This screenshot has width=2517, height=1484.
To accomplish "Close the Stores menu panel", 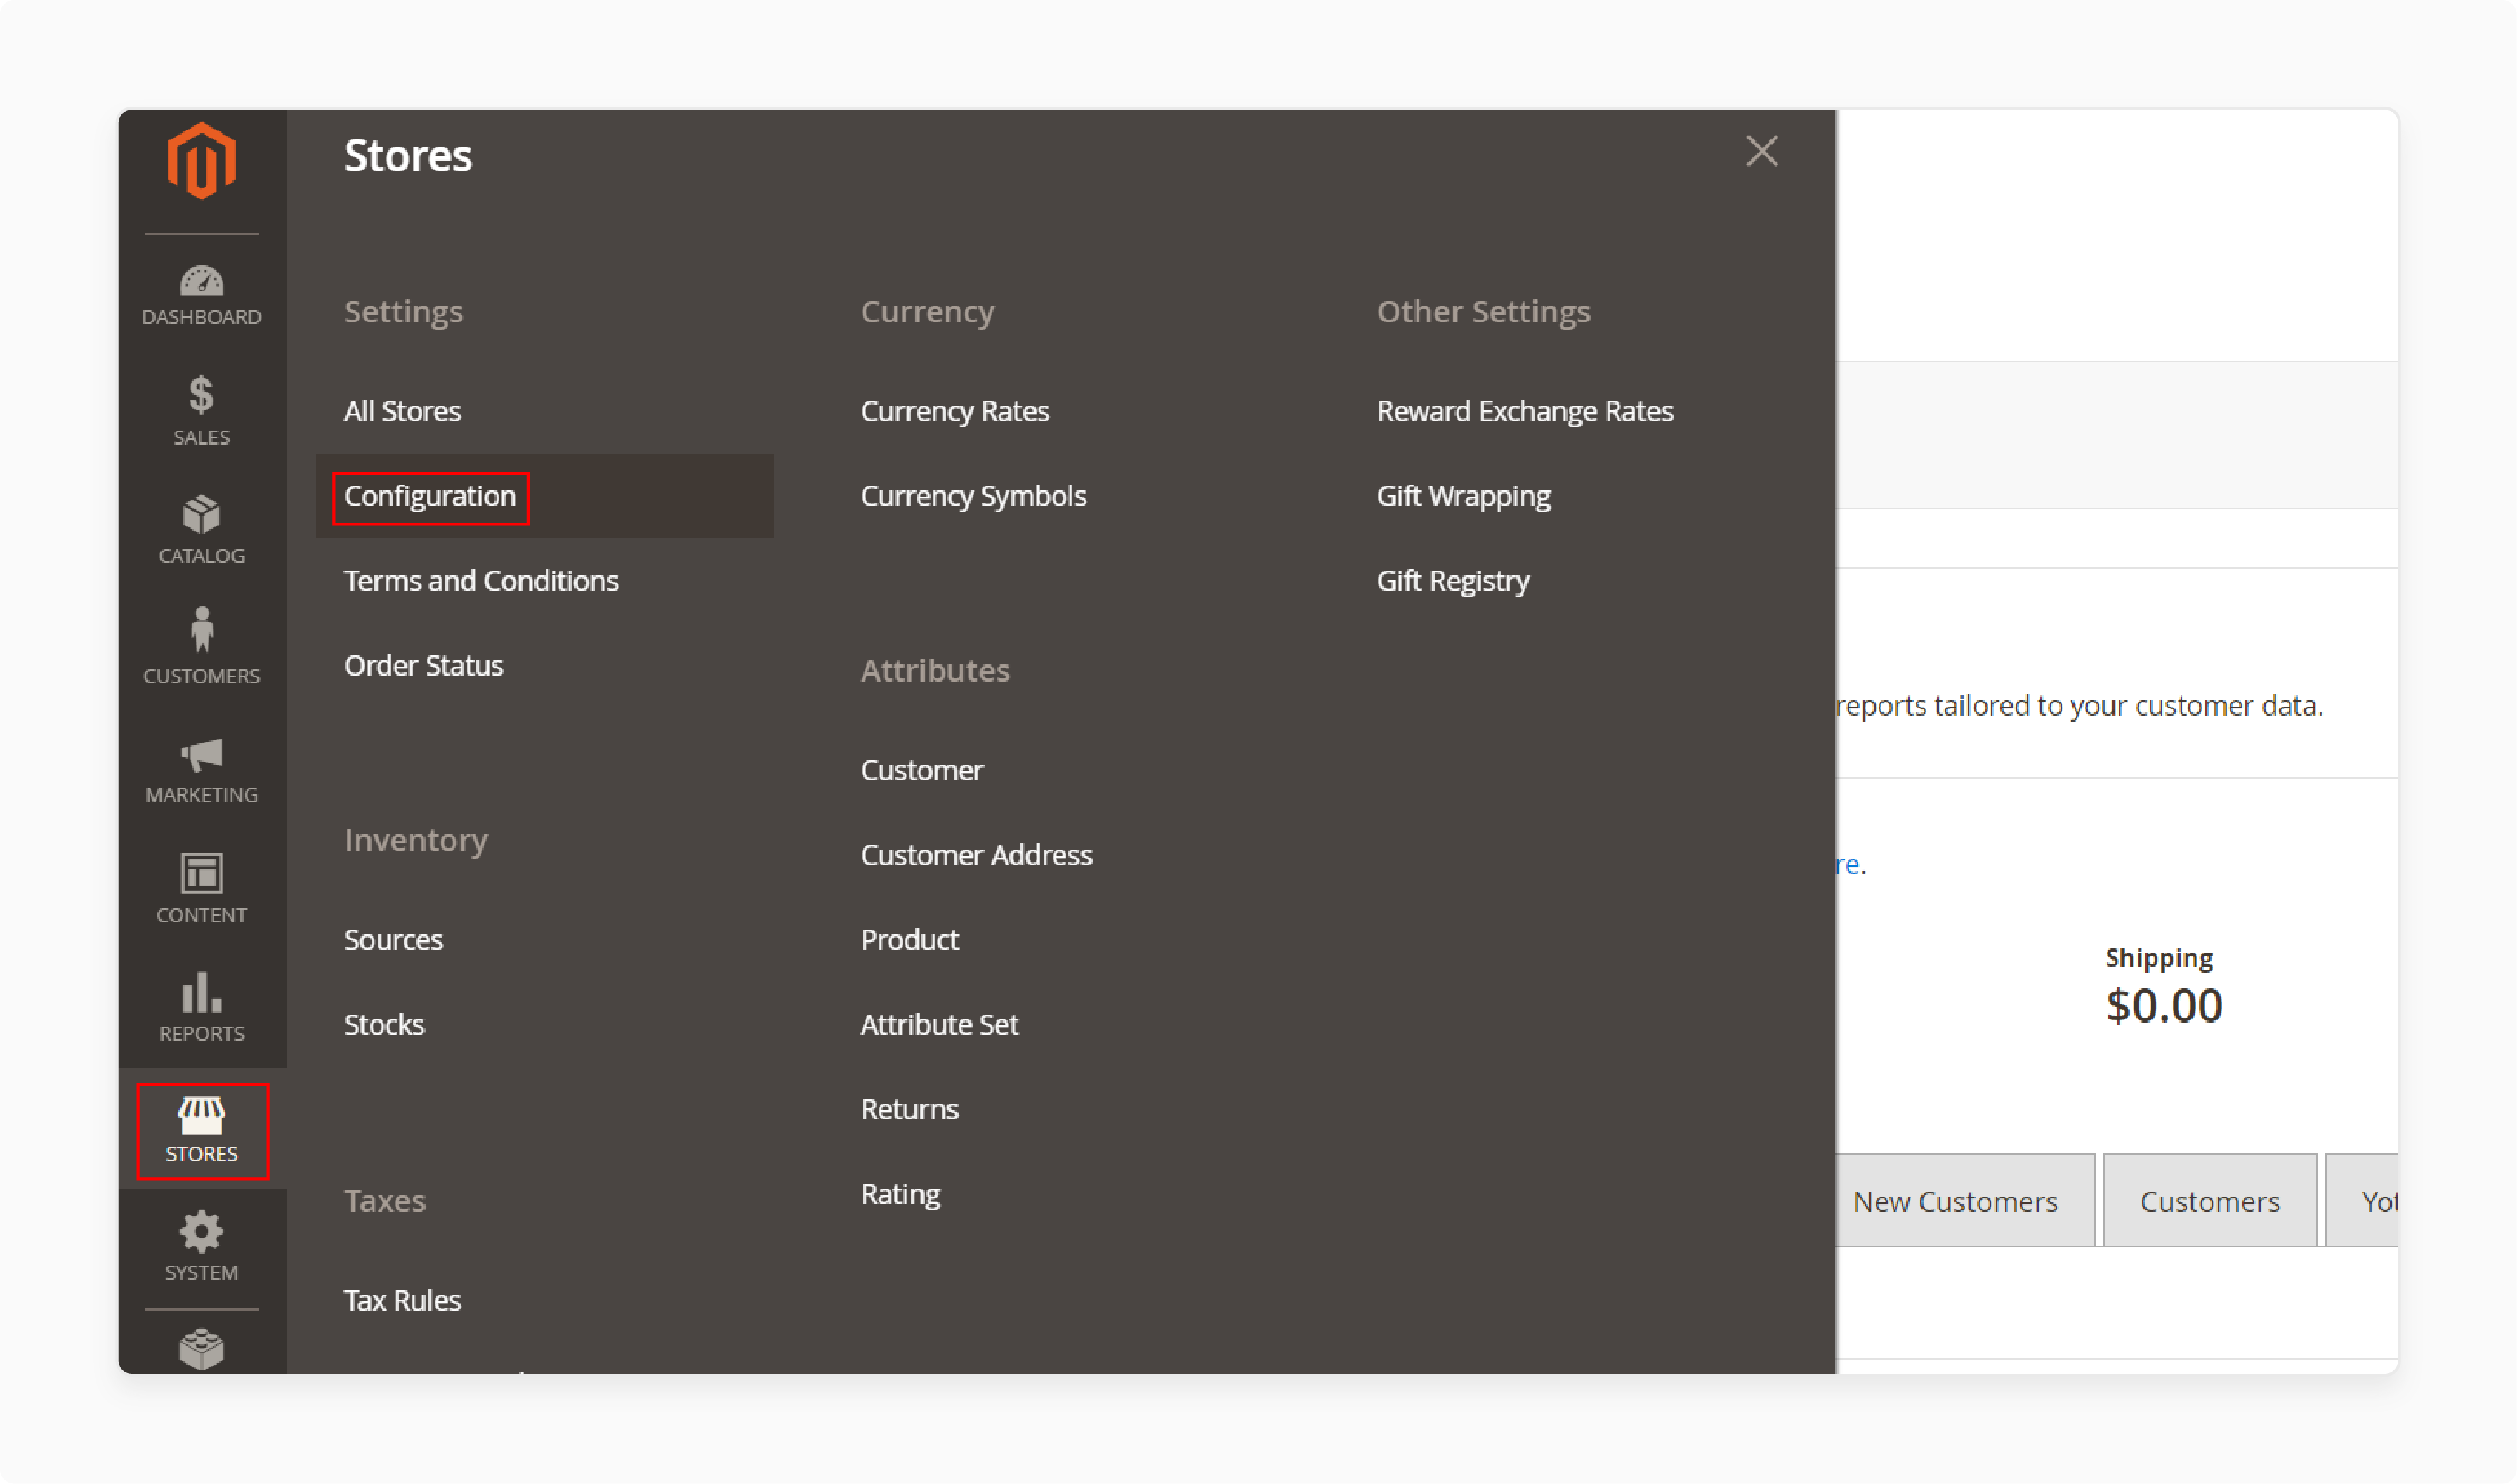I will [1761, 152].
